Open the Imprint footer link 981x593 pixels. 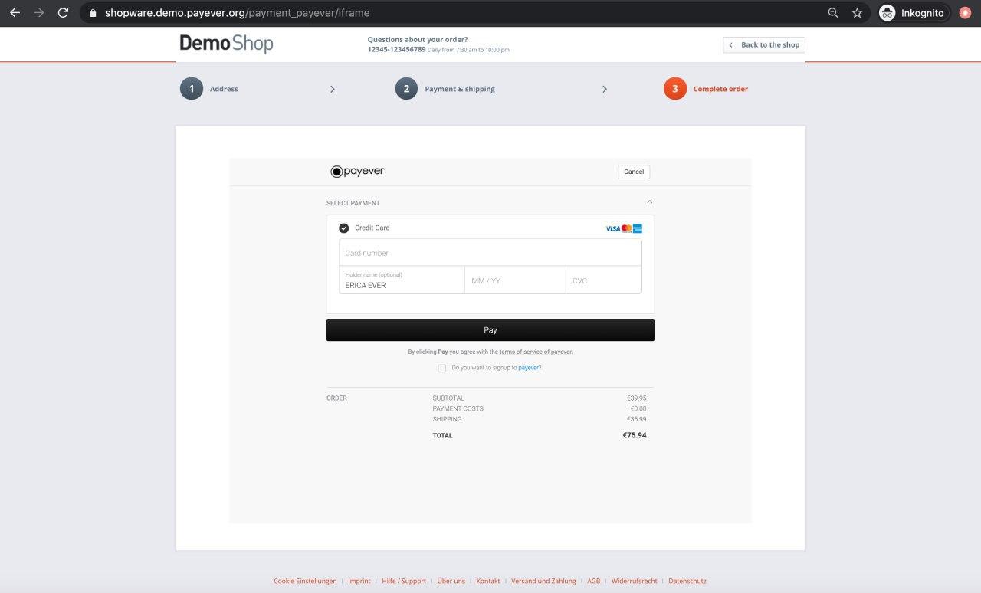(359, 581)
